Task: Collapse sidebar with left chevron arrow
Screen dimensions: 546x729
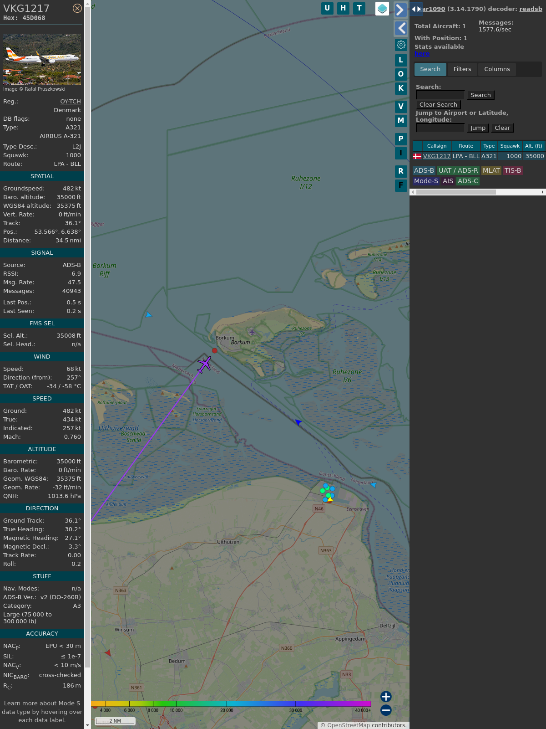Action: (x=400, y=28)
